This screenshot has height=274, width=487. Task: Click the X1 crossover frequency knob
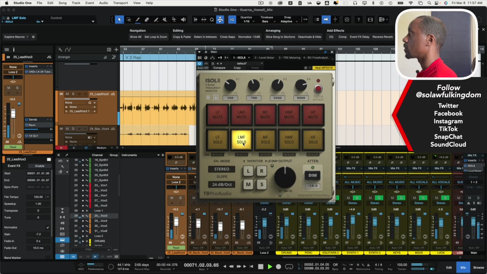(230, 86)
